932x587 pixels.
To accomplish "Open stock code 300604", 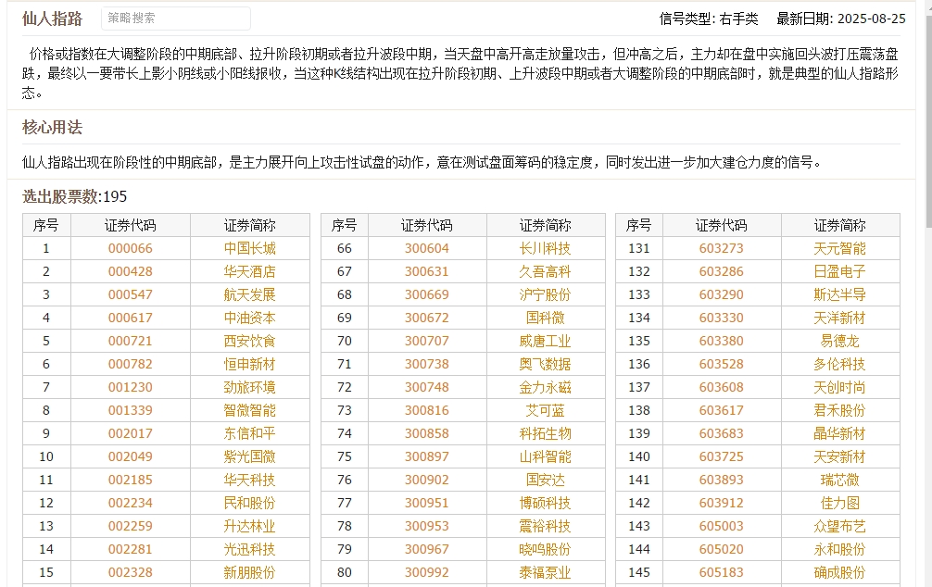I will 427,248.
